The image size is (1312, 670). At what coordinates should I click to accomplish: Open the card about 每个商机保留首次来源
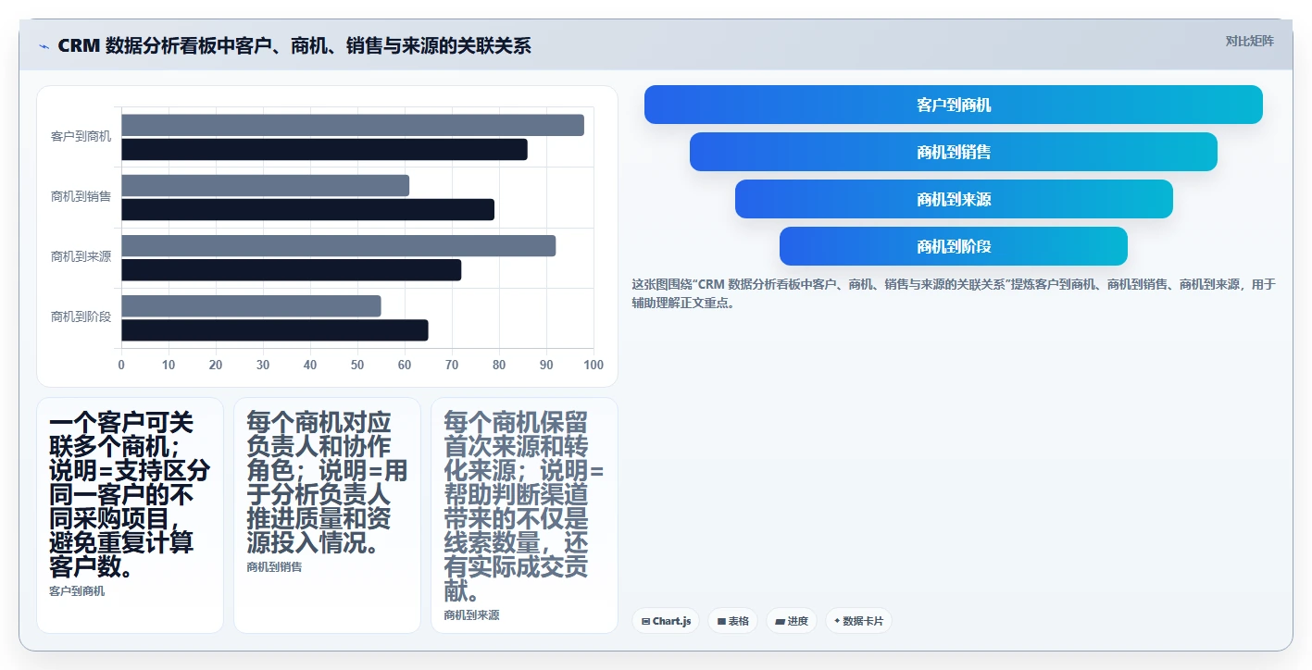524,515
